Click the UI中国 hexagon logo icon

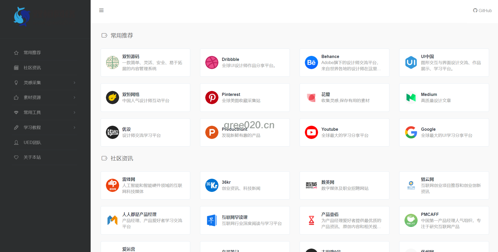click(411, 62)
